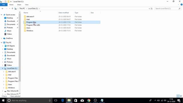Click This PC in address breadcrumb

point(22,9)
